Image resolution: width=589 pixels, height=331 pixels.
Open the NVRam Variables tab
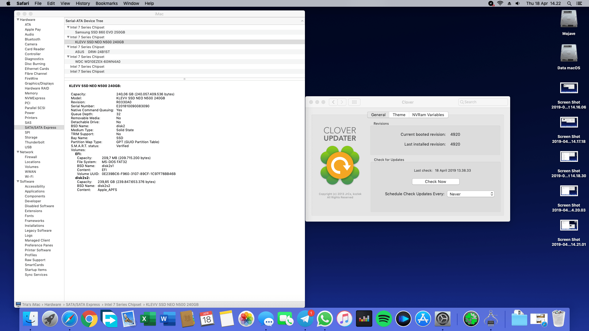tap(428, 115)
